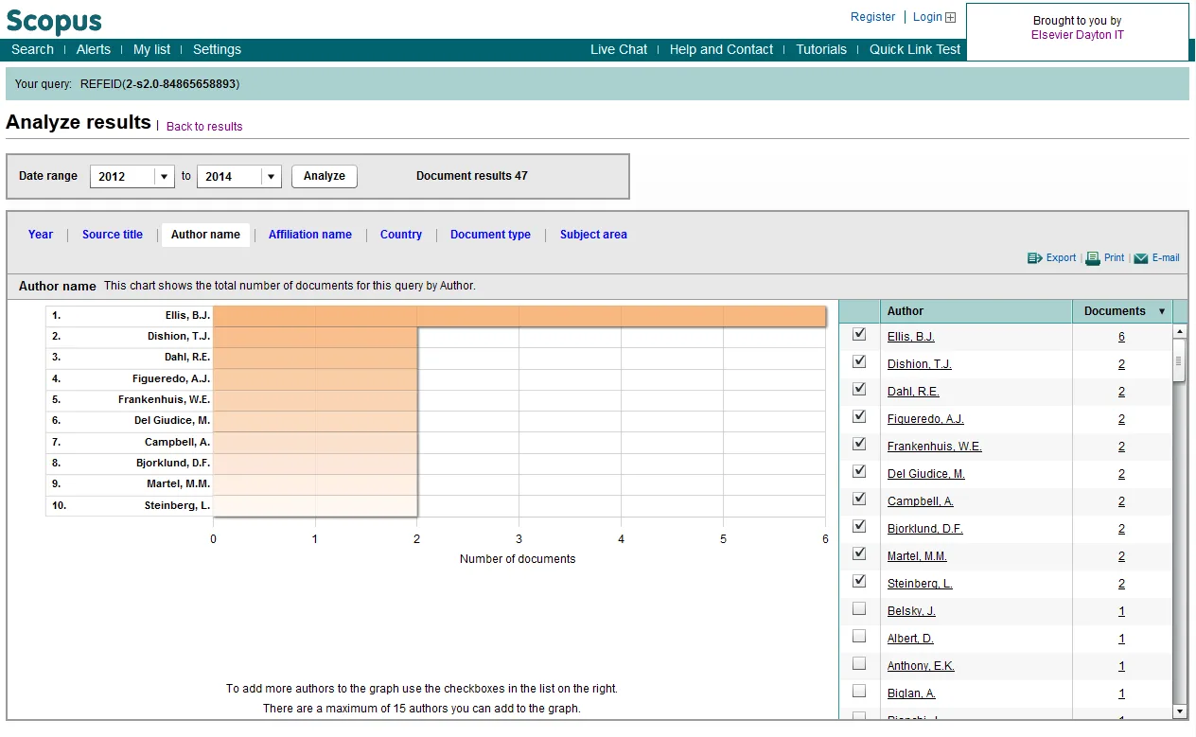This screenshot has width=1196, height=737.
Task: Switch to the Country tab
Action: pyautogui.click(x=401, y=235)
